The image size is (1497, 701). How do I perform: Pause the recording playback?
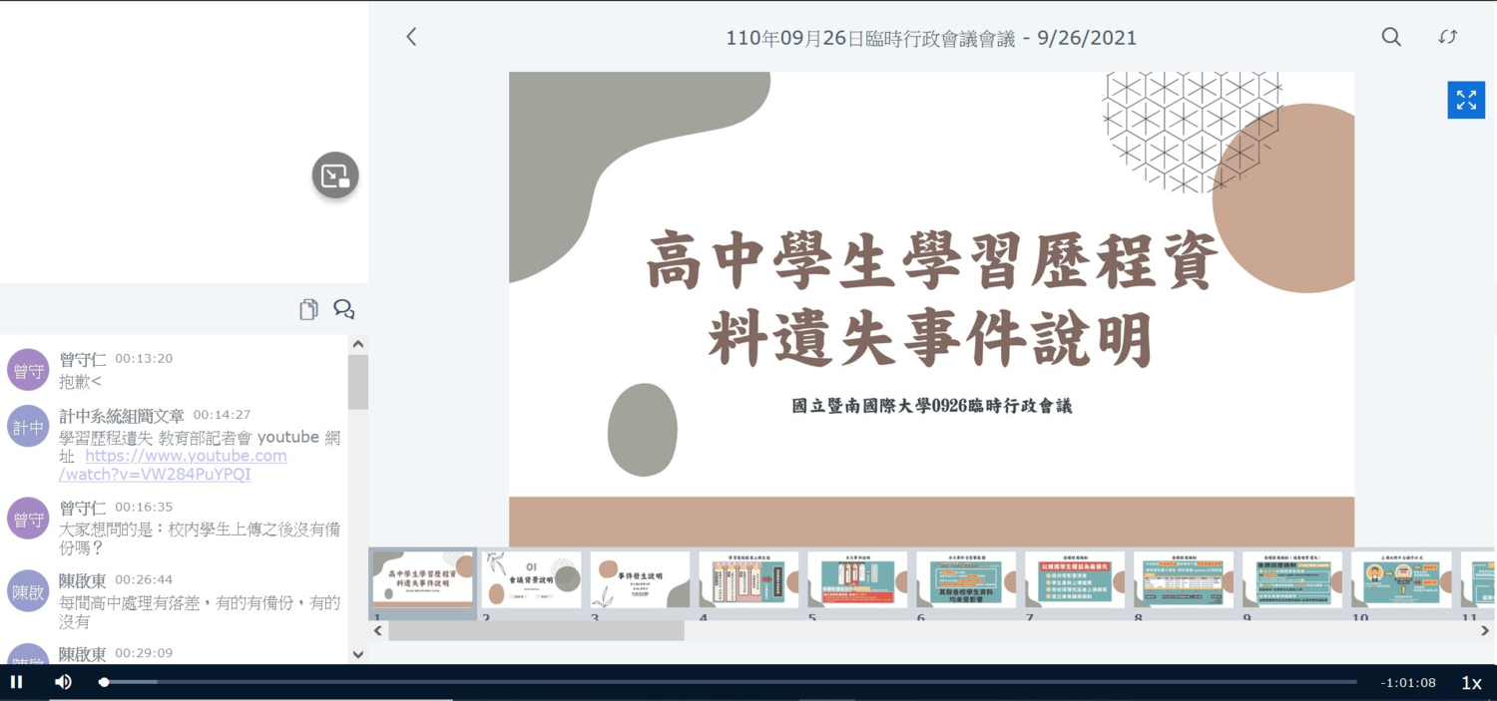tap(17, 682)
